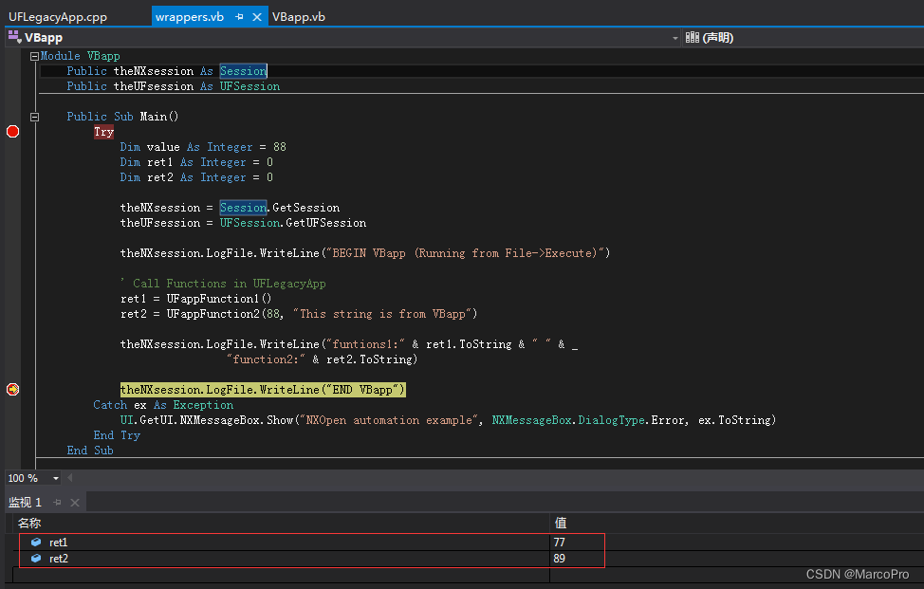The width and height of the screenshot is (924, 589).
Task: Select the 监视 1 watch panel tab
Action: pyautogui.click(x=26, y=503)
